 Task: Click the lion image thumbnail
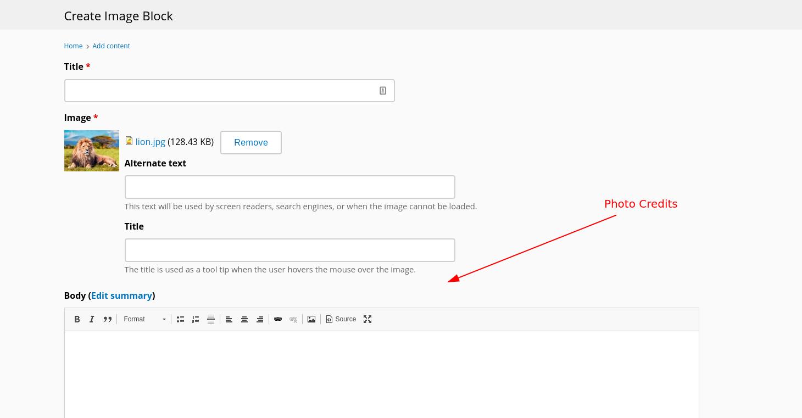[x=92, y=151]
